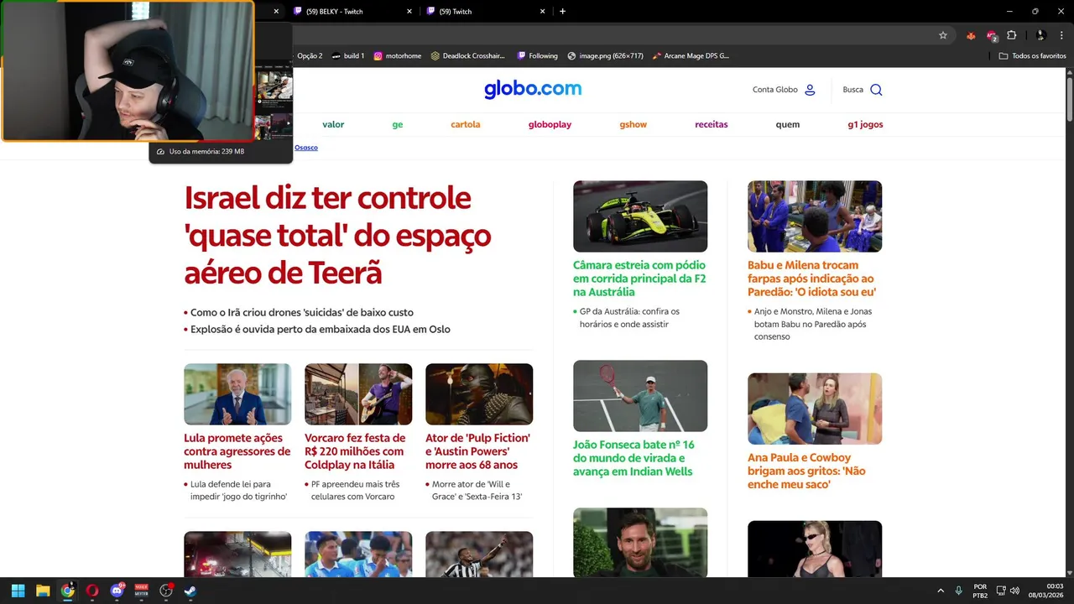Read 'Ator de Pulp Fiction' headline
The width and height of the screenshot is (1074, 604).
(477, 451)
